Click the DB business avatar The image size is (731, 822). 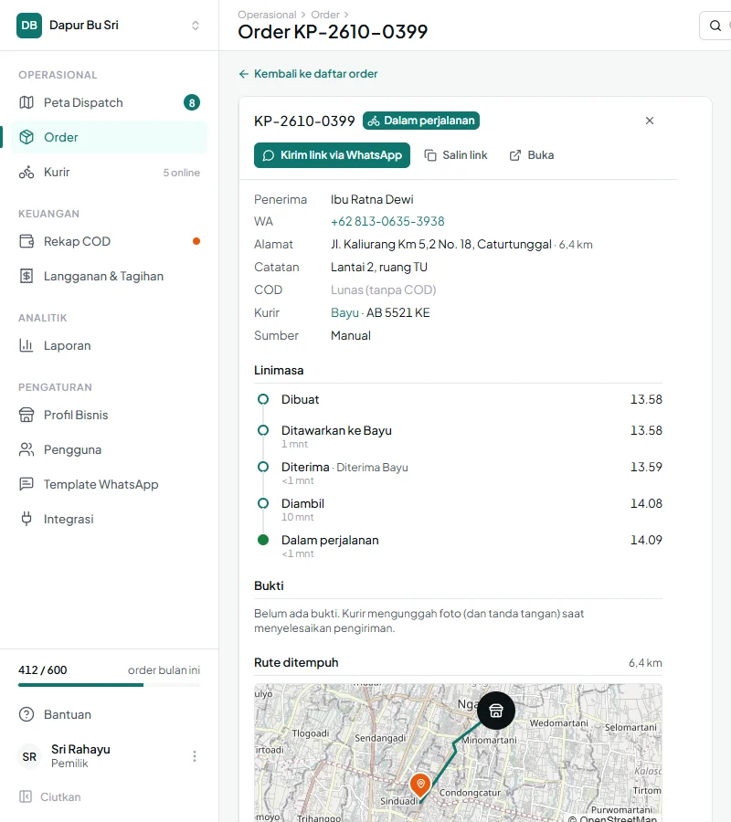tap(29, 26)
